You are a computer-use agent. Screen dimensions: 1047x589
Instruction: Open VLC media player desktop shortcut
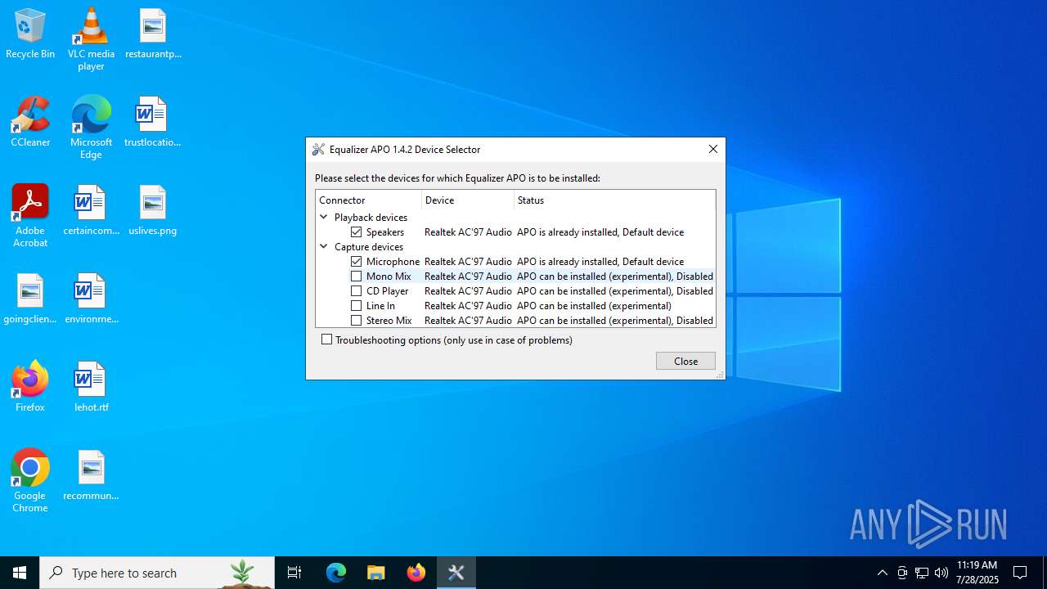(91, 39)
